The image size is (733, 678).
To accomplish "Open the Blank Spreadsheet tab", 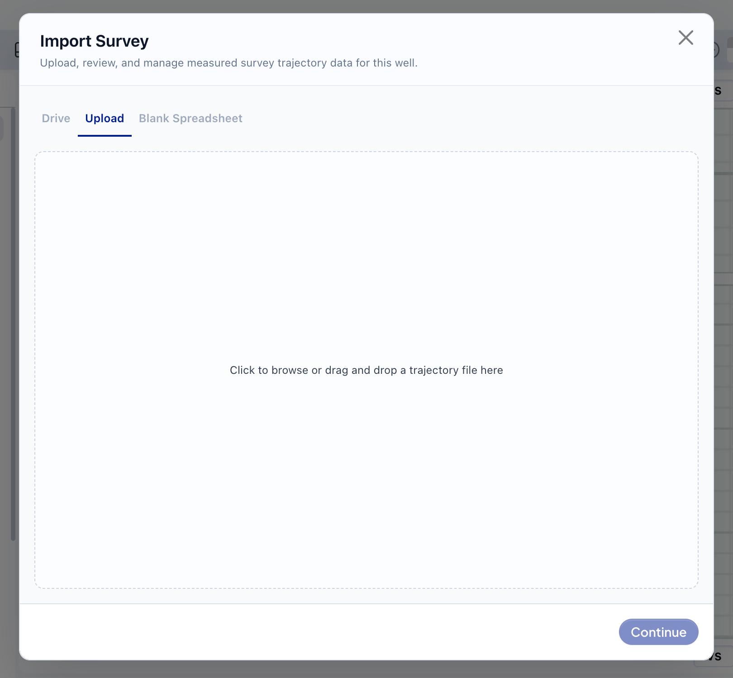I will [190, 118].
